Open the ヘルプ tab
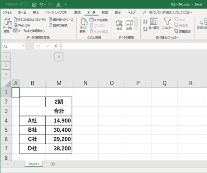207x173 pixels. point(132,12)
